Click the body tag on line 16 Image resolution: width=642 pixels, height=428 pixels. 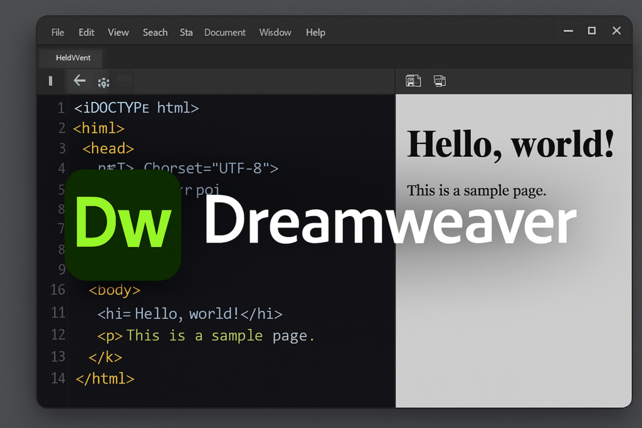[x=115, y=290]
